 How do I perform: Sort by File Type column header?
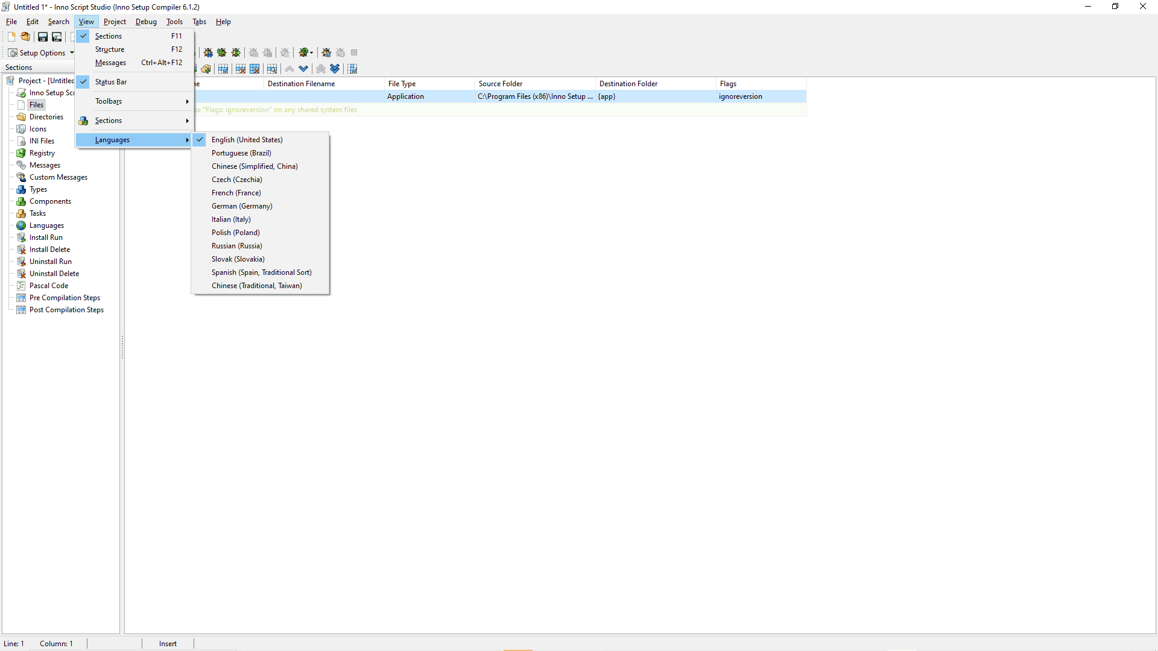pos(430,84)
